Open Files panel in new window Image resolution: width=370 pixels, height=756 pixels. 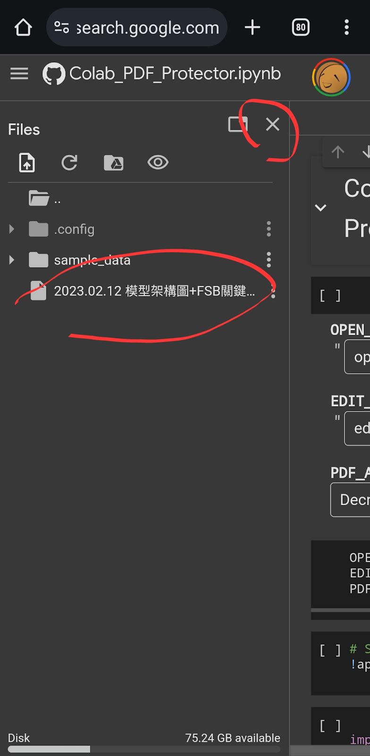point(237,124)
